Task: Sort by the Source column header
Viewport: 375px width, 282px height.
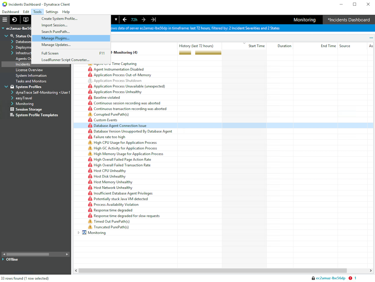Action: pos(352,46)
